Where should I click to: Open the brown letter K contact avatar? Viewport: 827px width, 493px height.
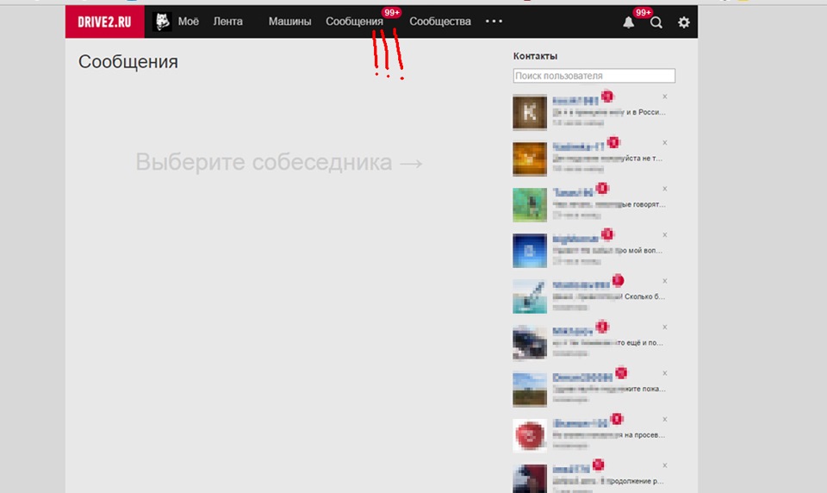[530, 112]
